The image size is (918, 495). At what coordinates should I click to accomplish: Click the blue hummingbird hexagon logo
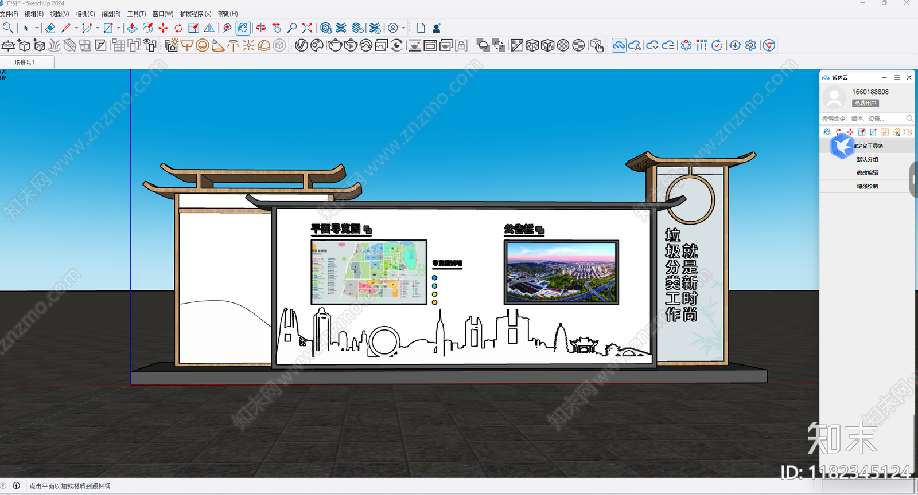(x=842, y=146)
